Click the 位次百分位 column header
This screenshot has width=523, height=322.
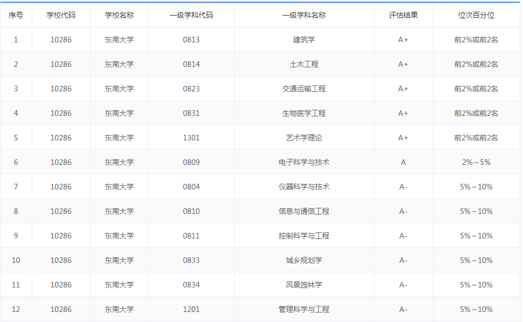click(476, 15)
